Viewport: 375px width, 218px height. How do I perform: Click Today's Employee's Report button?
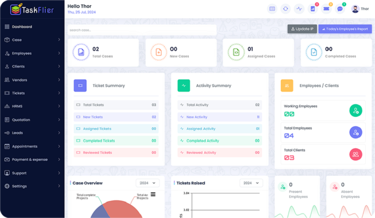click(345, 29)
